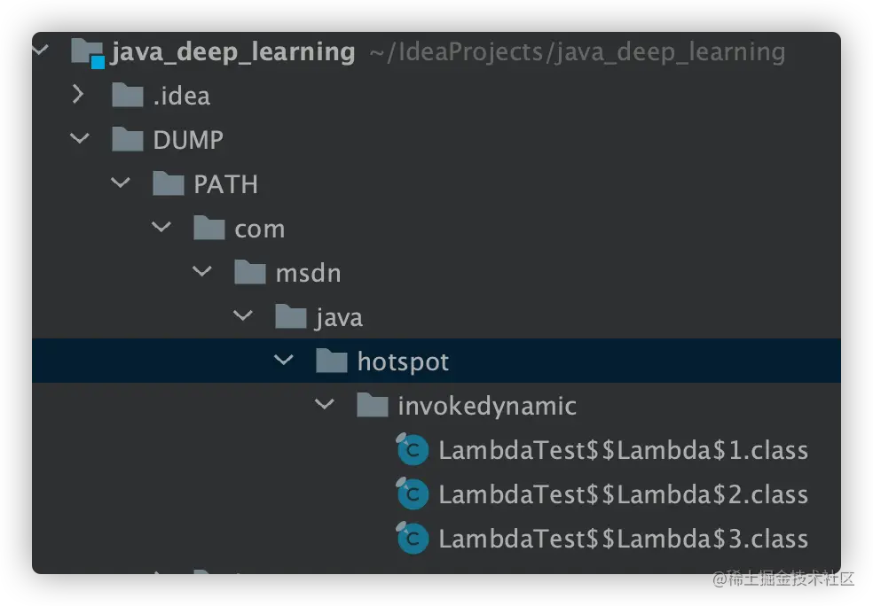Select the com package in the tree
Image resolution: width=873 pixels, height=606 pixels.
(260, 228)
